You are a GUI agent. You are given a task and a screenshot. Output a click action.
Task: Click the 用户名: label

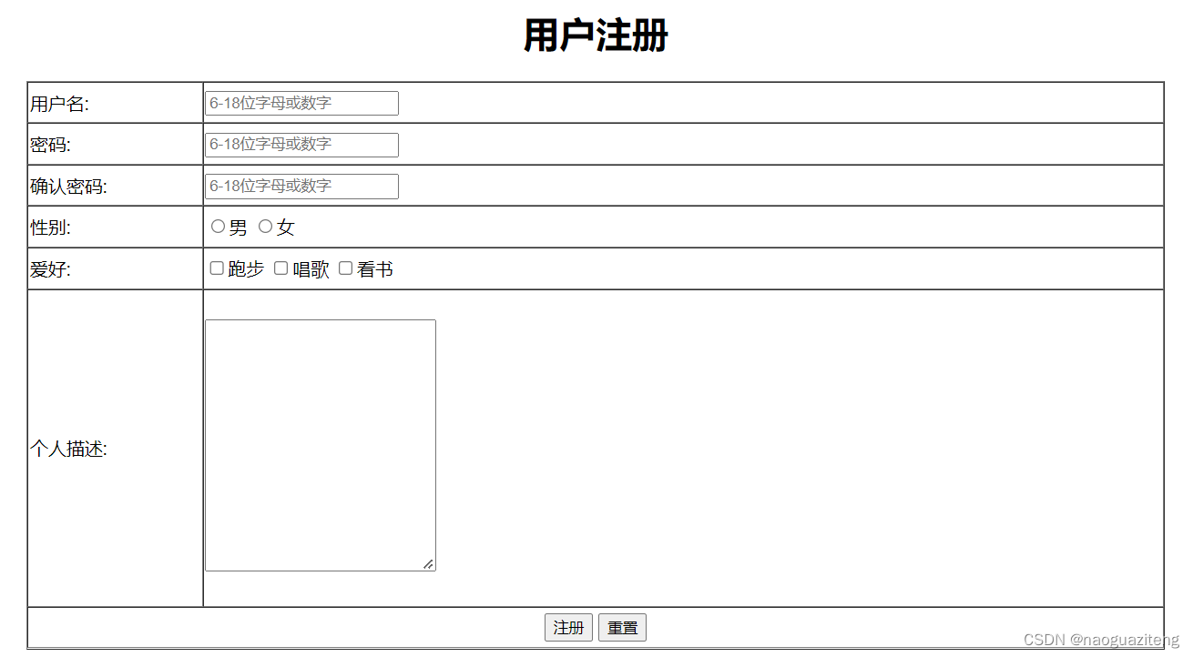(59, 104)
